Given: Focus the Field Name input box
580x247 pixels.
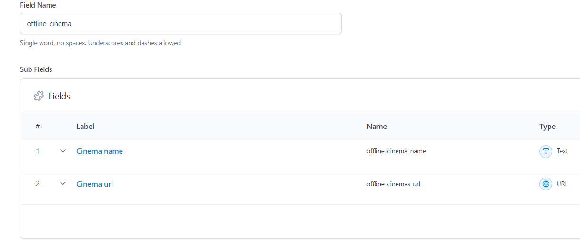Looking at the screenshot, I should (x=181, y=23).
